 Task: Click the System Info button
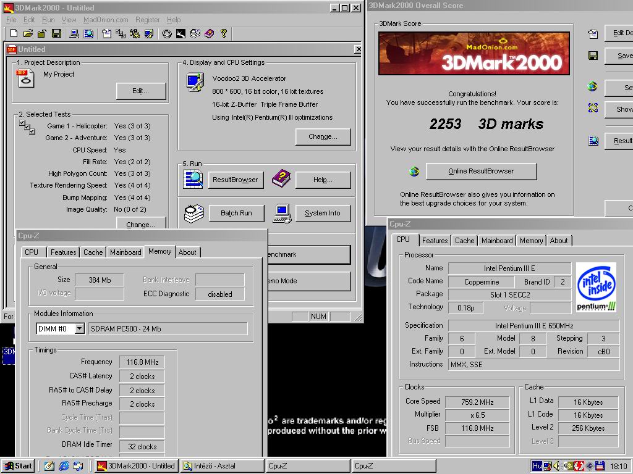tap(323, 213)
